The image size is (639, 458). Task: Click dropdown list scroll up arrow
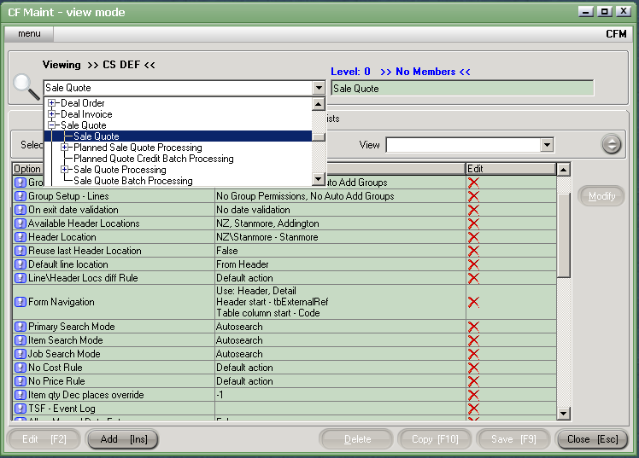point(319,104)
